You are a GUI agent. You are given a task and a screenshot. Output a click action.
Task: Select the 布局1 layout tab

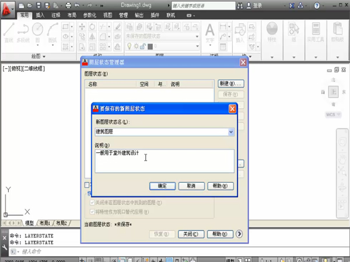[x=45, y=223]
